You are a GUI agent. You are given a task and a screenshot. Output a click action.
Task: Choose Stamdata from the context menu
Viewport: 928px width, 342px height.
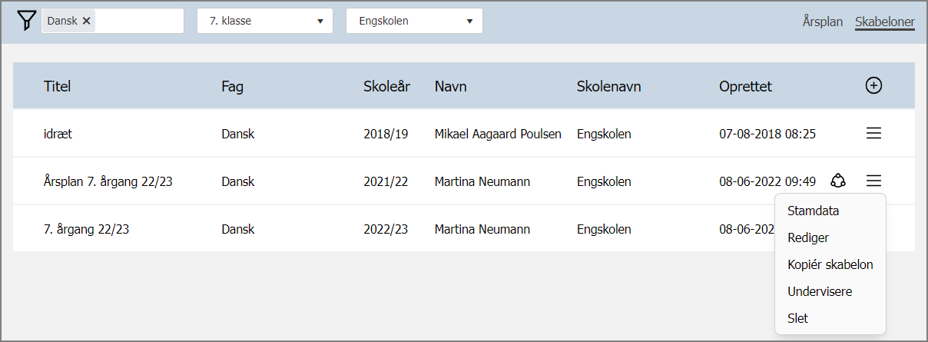[x=813, y=211]
